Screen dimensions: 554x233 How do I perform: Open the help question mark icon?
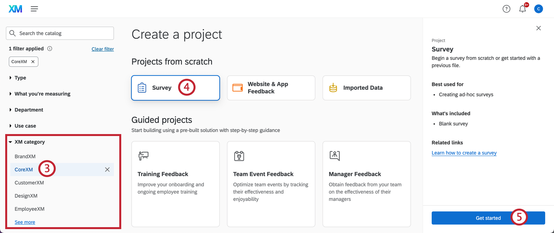(506, 9)
